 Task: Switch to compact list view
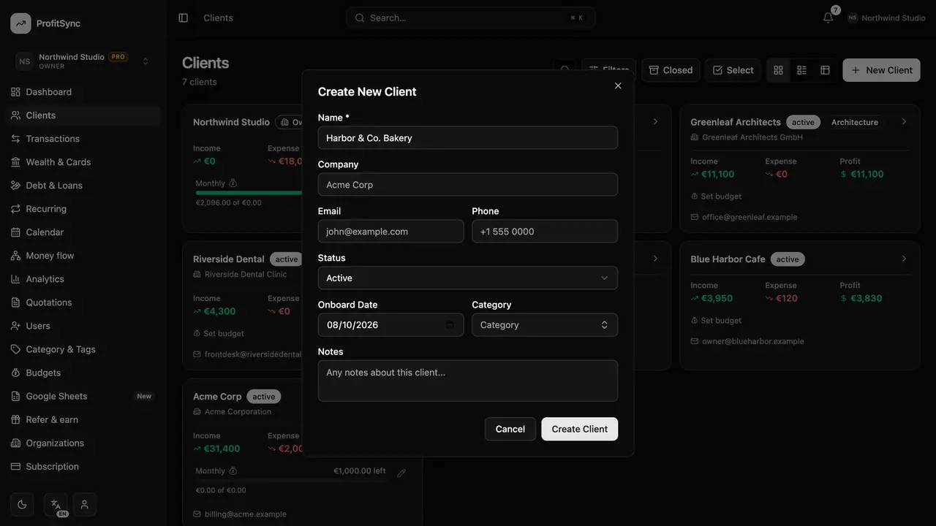point(801,70)
